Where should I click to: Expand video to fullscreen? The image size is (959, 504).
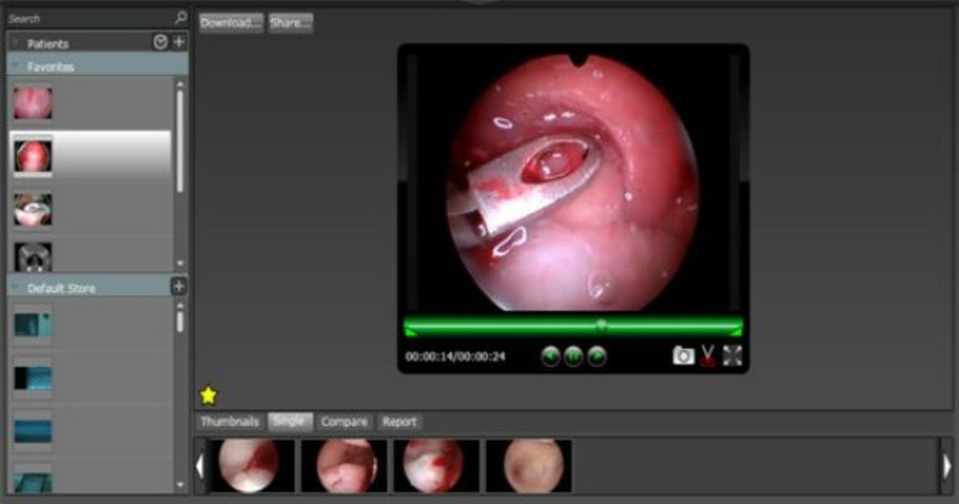click(x=732, y=355)
